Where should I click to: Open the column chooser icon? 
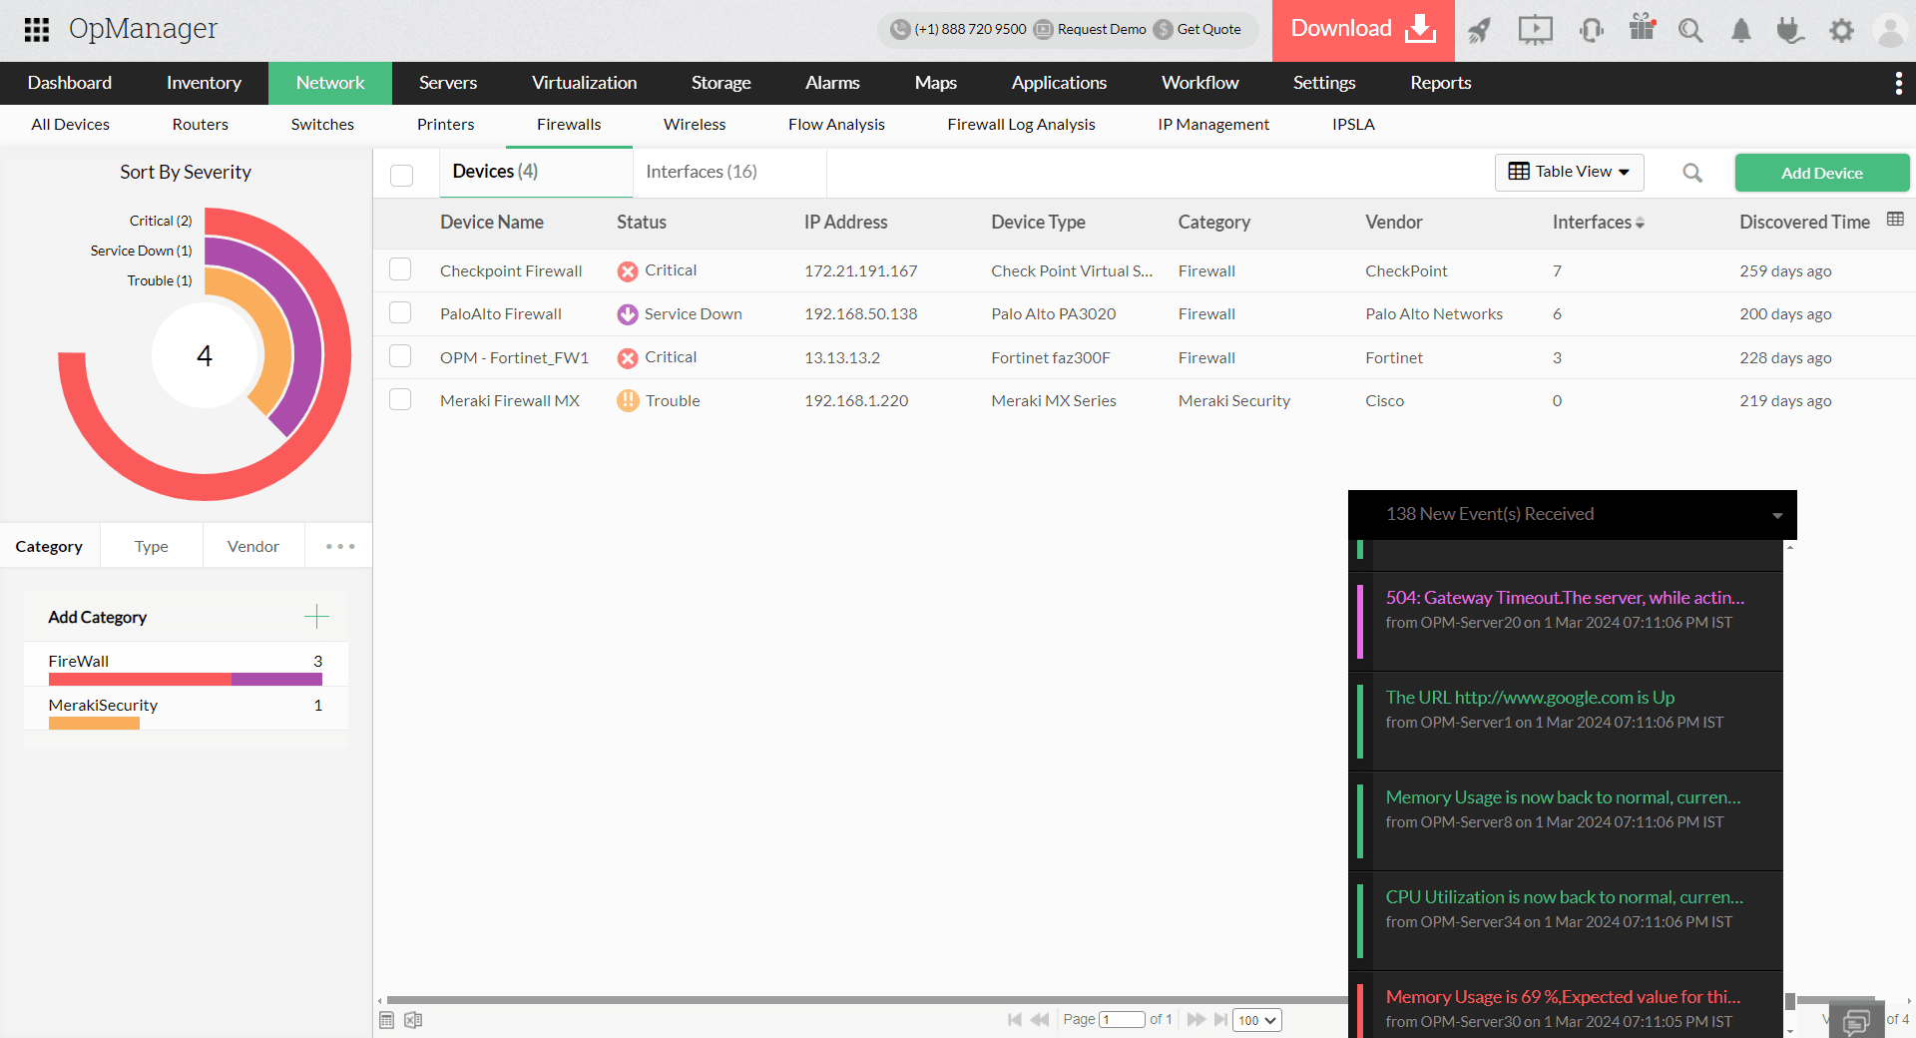tap(1895, 220)
